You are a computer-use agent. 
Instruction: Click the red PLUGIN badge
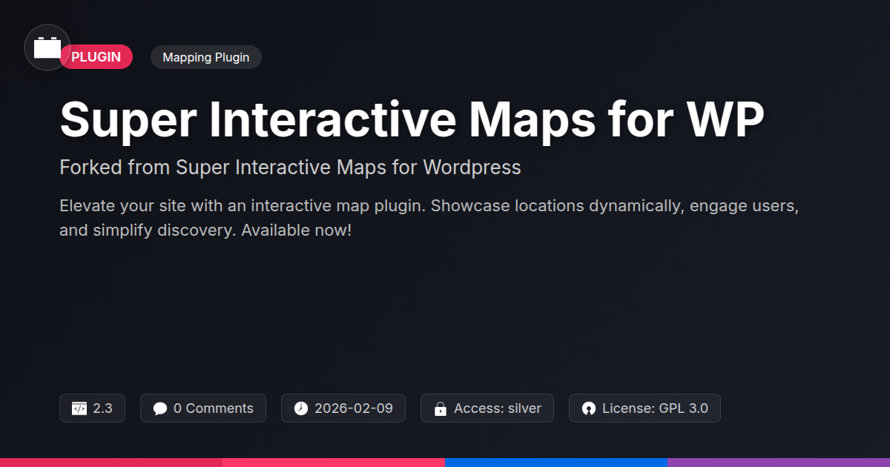(96, 57)
